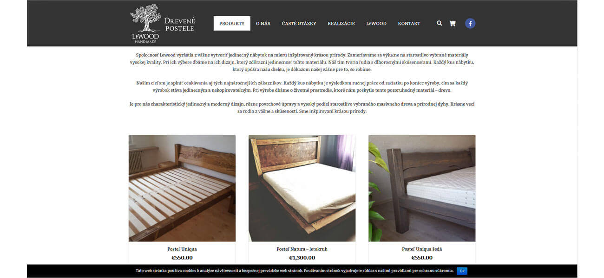The image size is (604, 278).
Task: Open the shopping cart icon
Action: (x=452, y=24)
